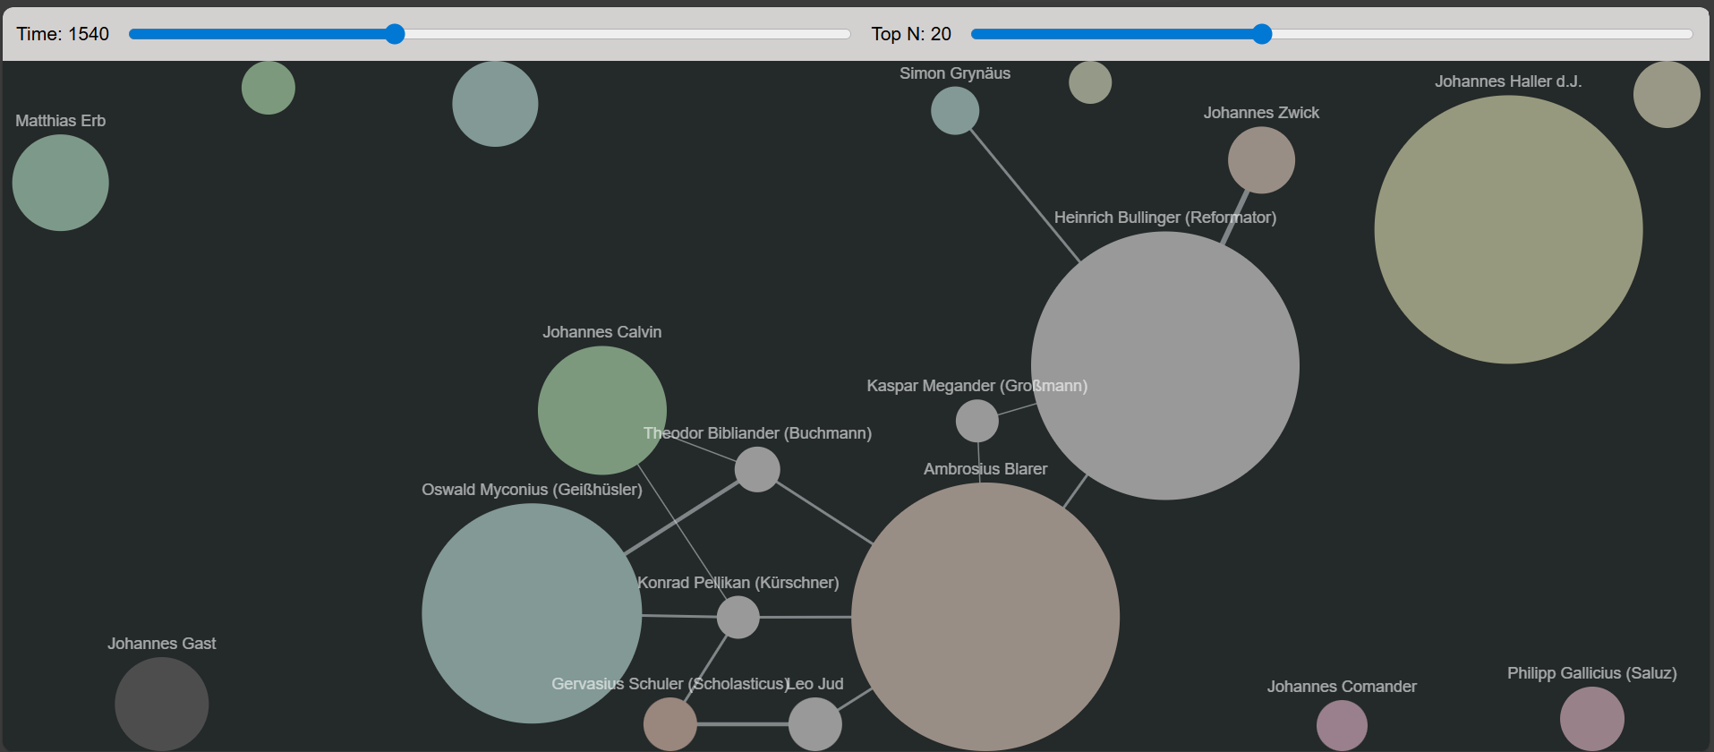Select the Theodor Bibliander node
The image size is (1714, 752).
[757, 469]
